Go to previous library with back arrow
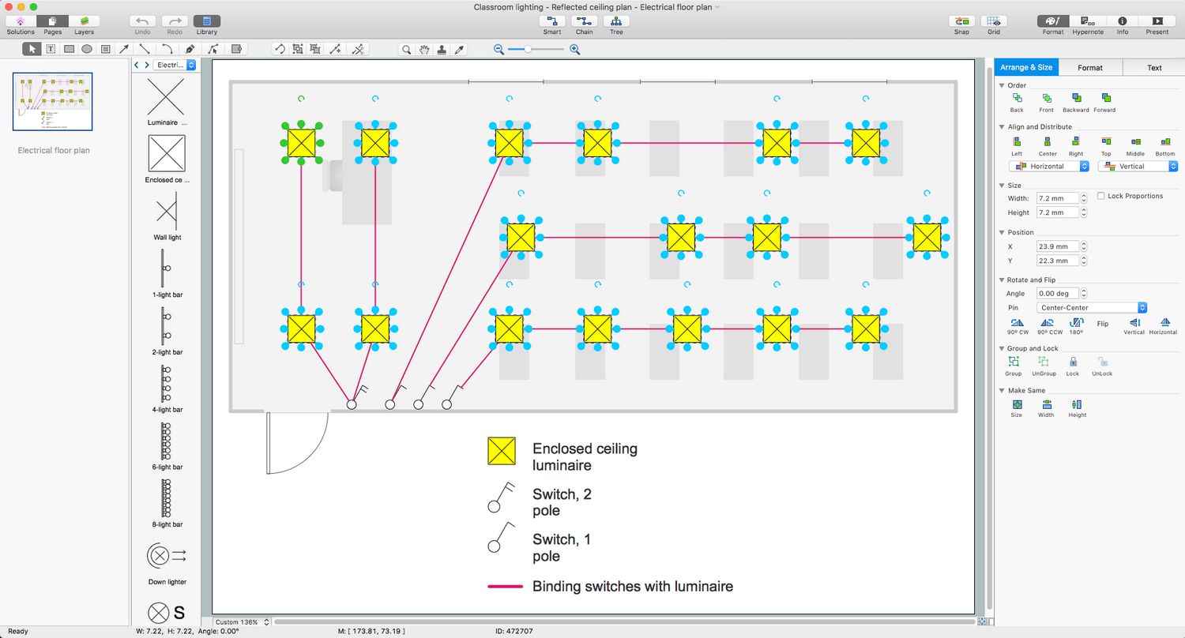The width and height of the screenshot is (1185, 638). (x=137, y=65)
